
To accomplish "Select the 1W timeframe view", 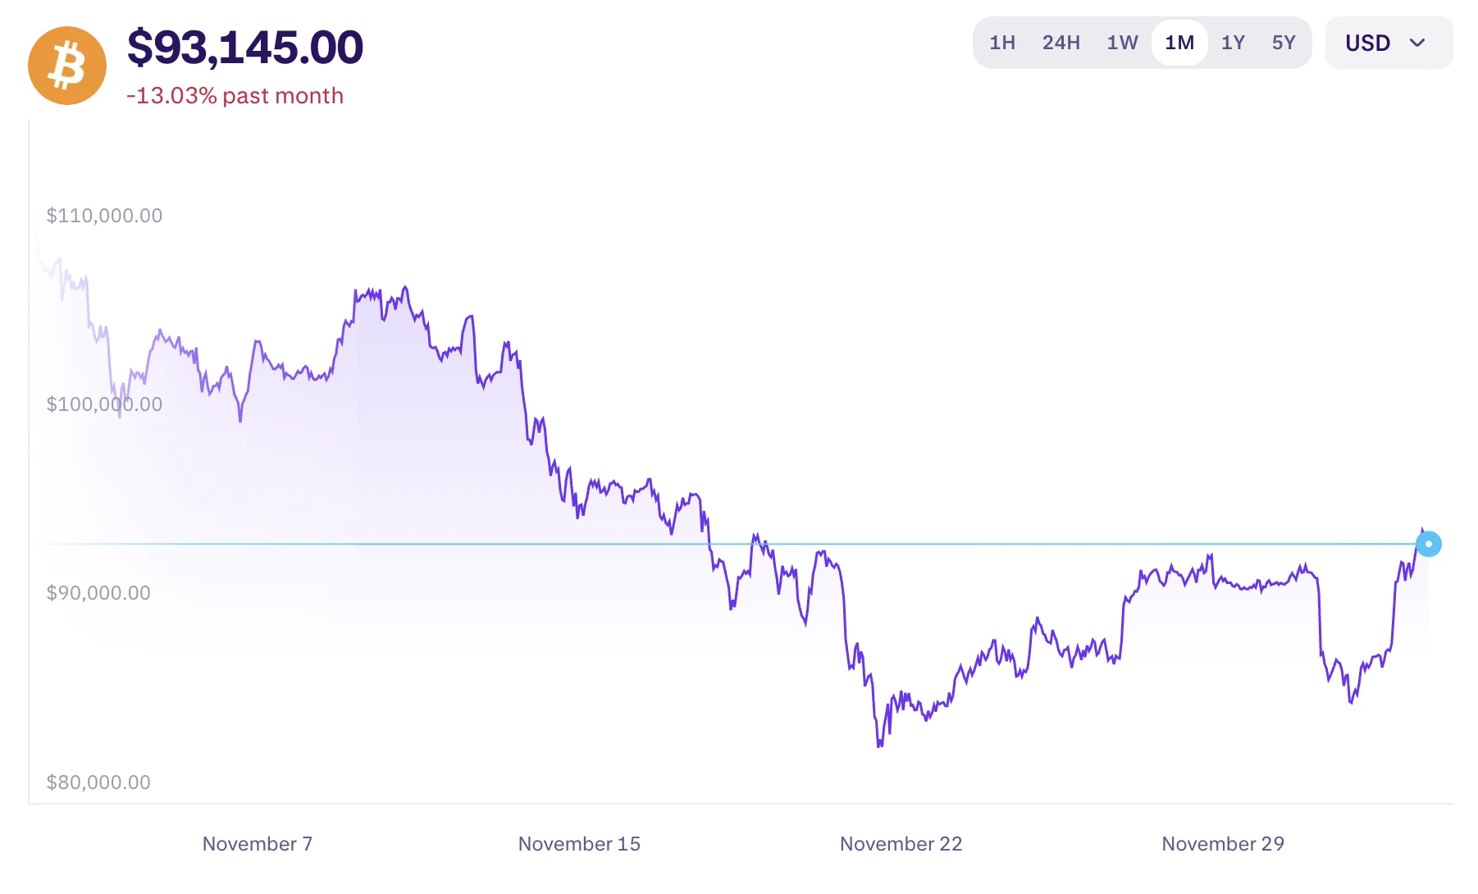I will 1121,43.
